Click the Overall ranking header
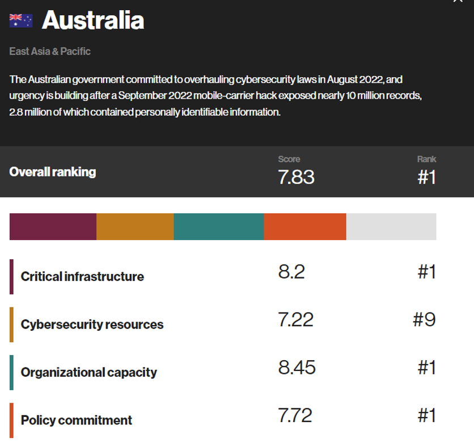The image size is (474, 447). pos(52,172)
